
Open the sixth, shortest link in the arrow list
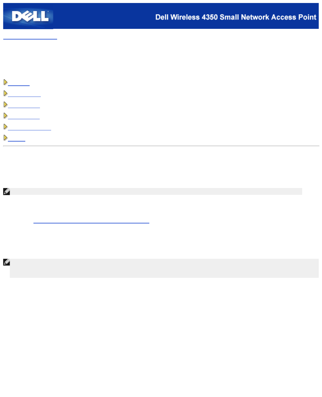(x=17, y=140)
